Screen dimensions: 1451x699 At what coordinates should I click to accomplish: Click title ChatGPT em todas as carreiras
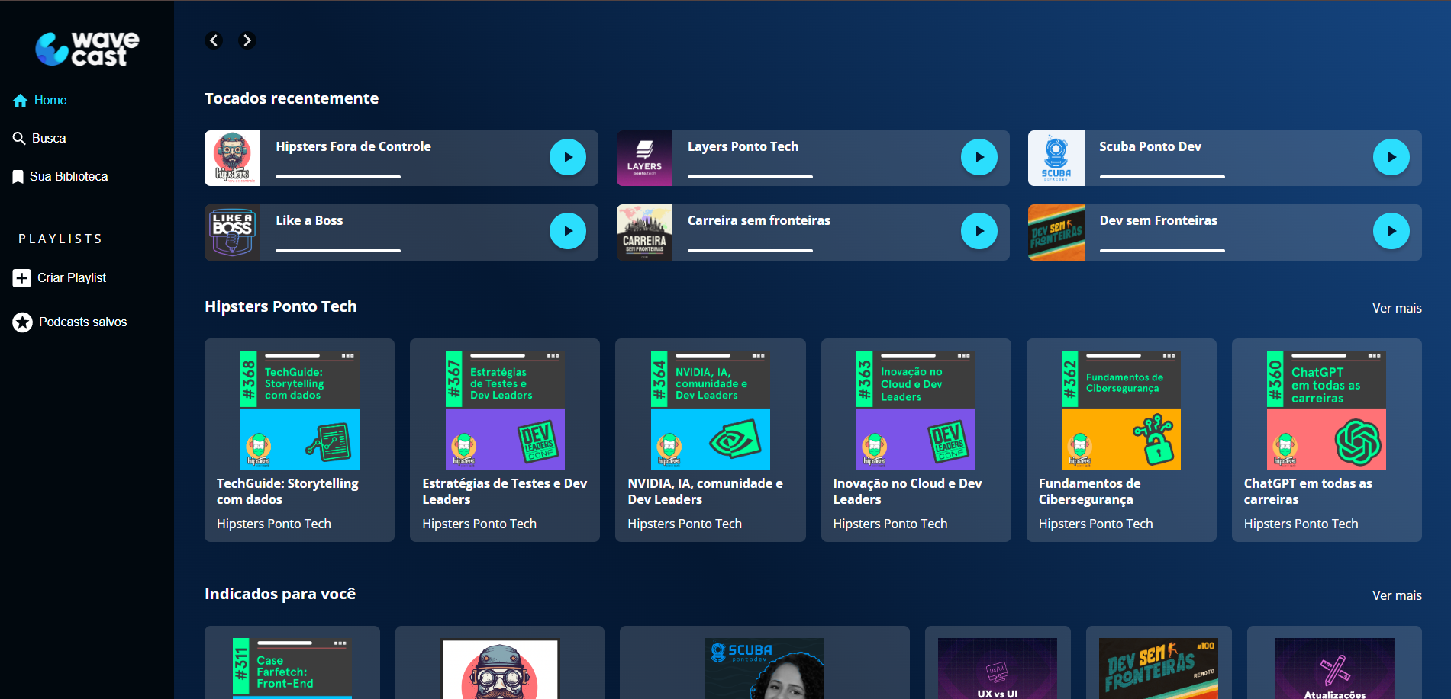point(1308,492)
